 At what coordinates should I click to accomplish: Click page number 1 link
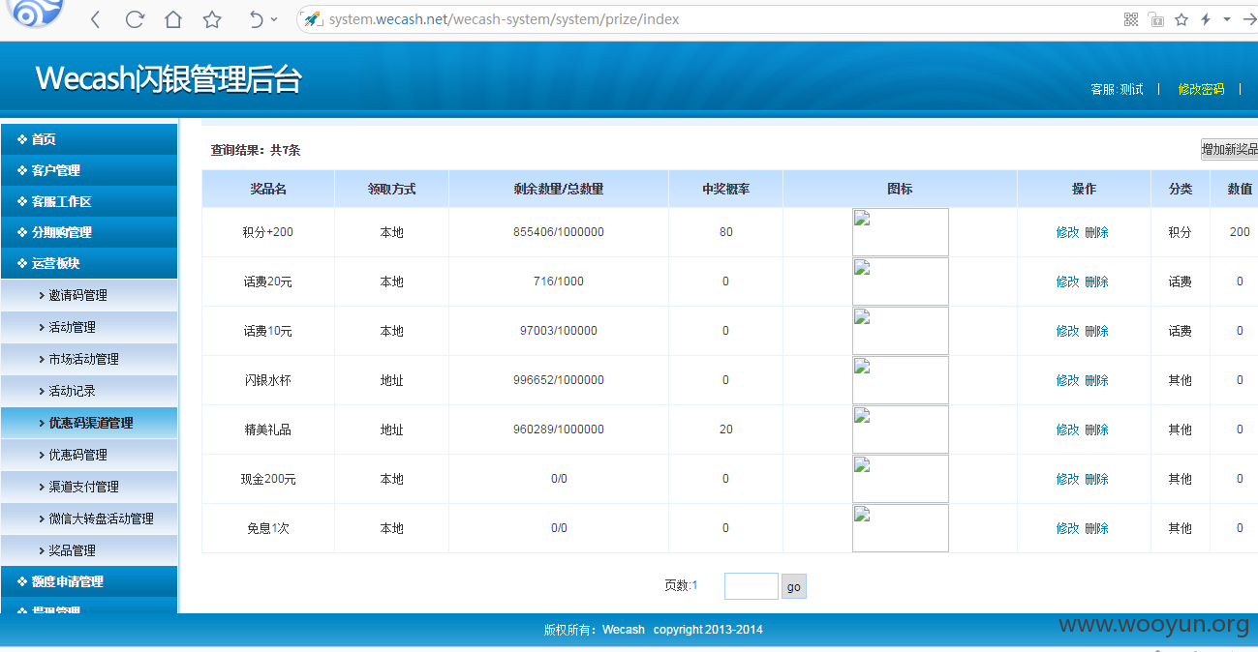tap(694, 585)
